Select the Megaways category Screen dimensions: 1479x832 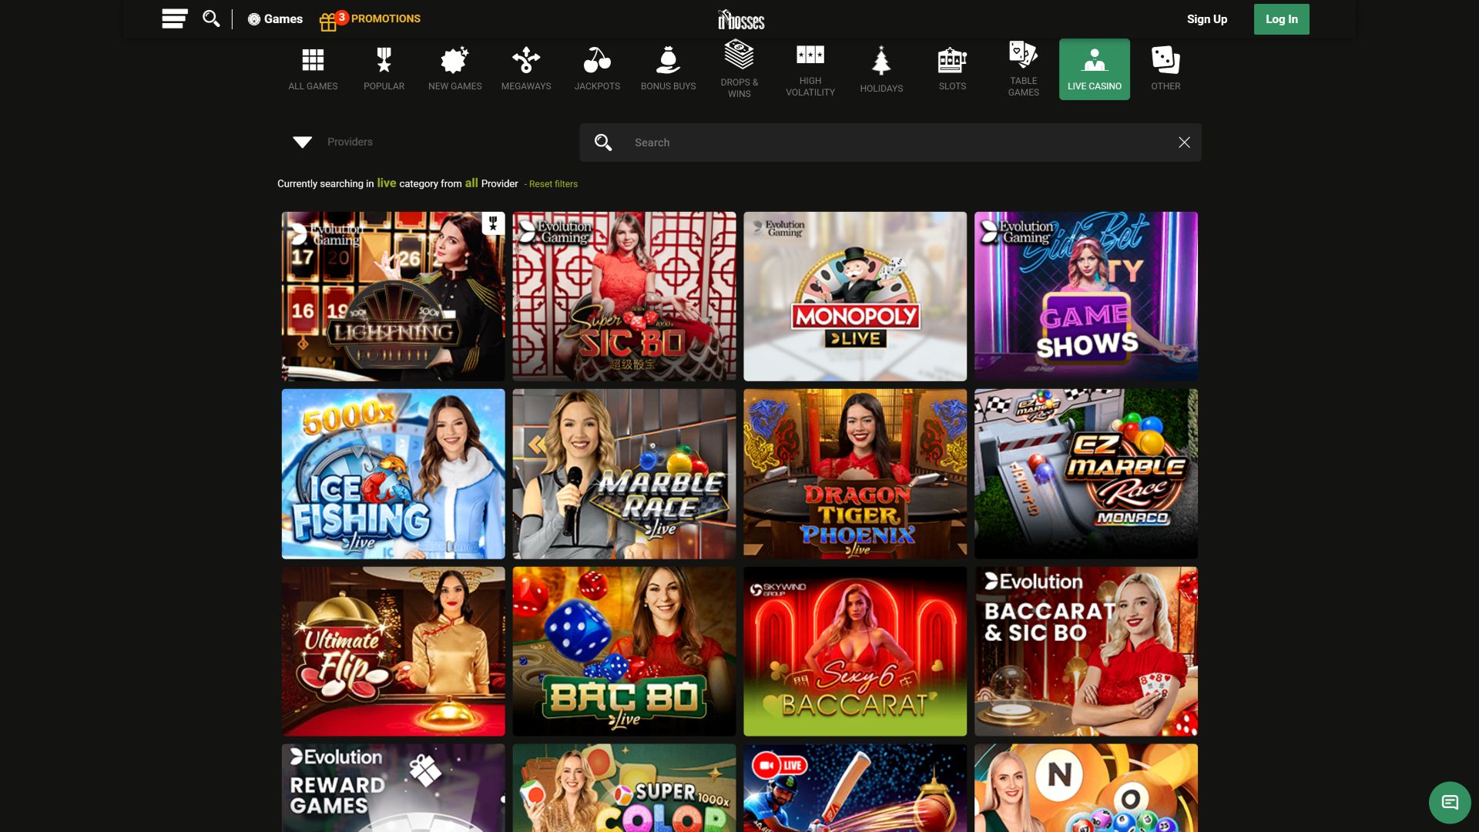tap(526, 69)
